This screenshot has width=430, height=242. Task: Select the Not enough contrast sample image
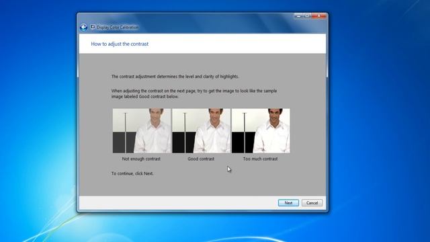(x=142, y=130)
